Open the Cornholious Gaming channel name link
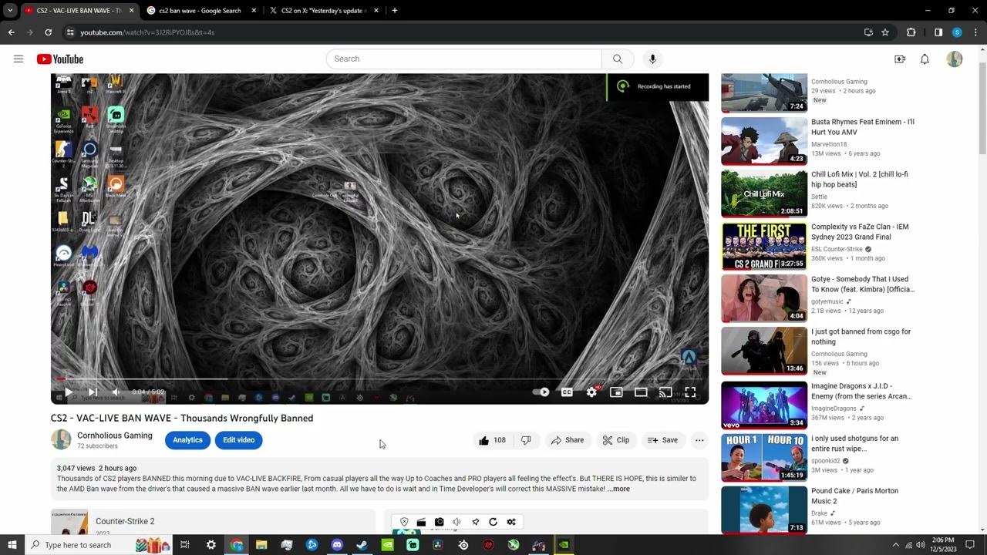987x555 pixels. (x=115, y=436)
